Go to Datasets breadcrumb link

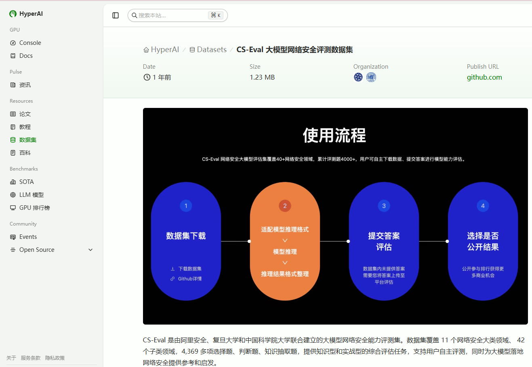208,50
